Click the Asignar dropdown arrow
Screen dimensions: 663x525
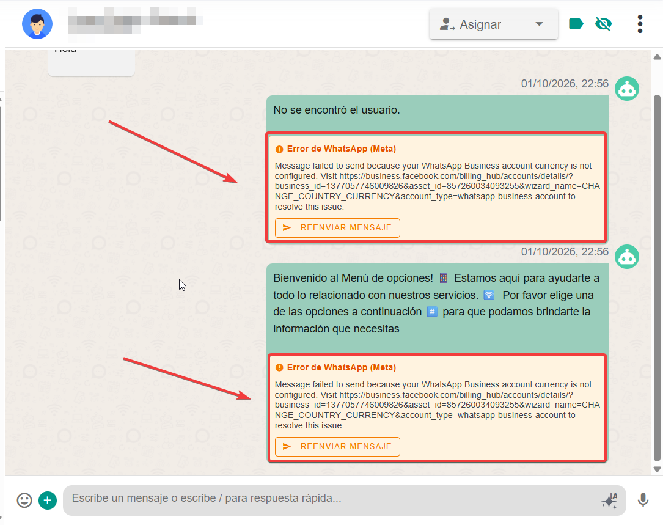(x=539, y=24)
